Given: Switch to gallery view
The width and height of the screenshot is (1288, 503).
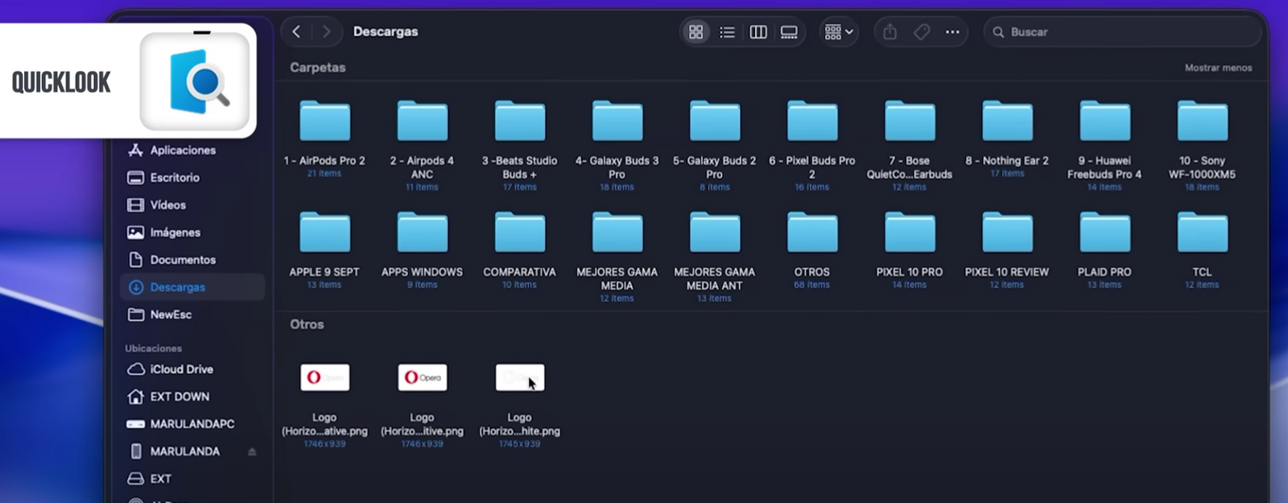Looking at the screenshot, I should coord(789,32).
